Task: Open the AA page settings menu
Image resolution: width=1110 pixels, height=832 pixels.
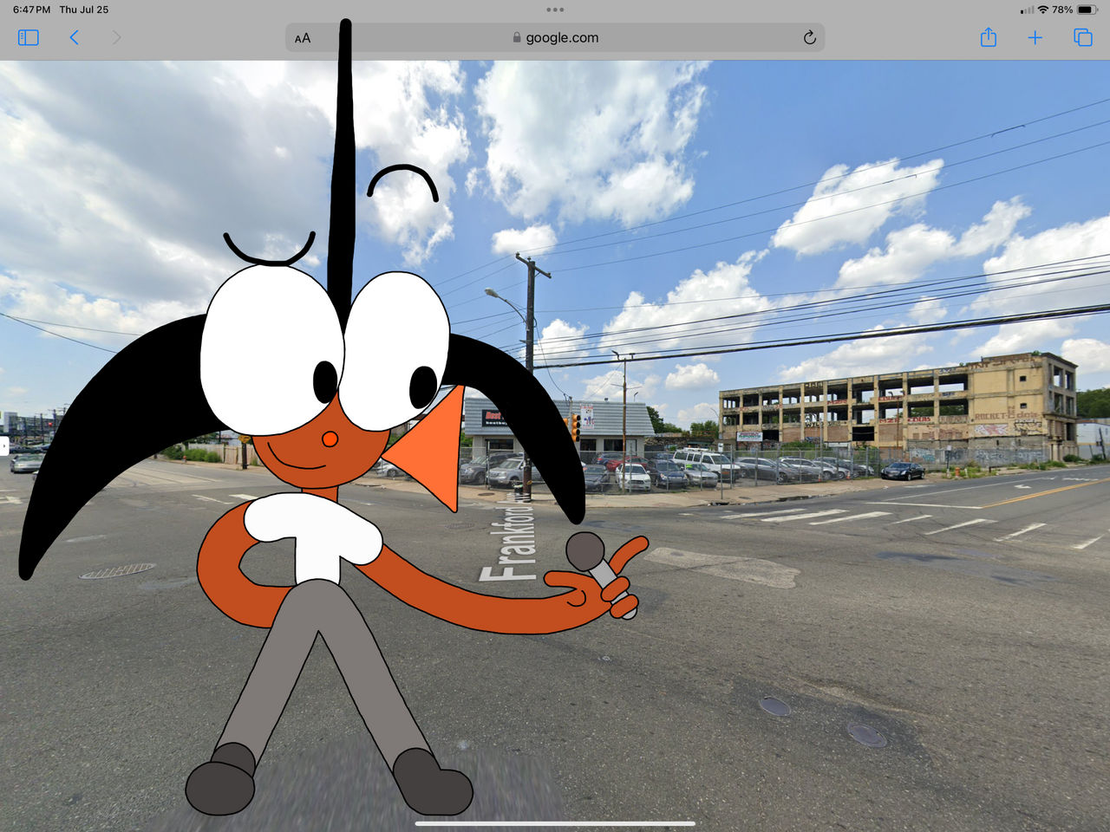Action: [303, 38]
